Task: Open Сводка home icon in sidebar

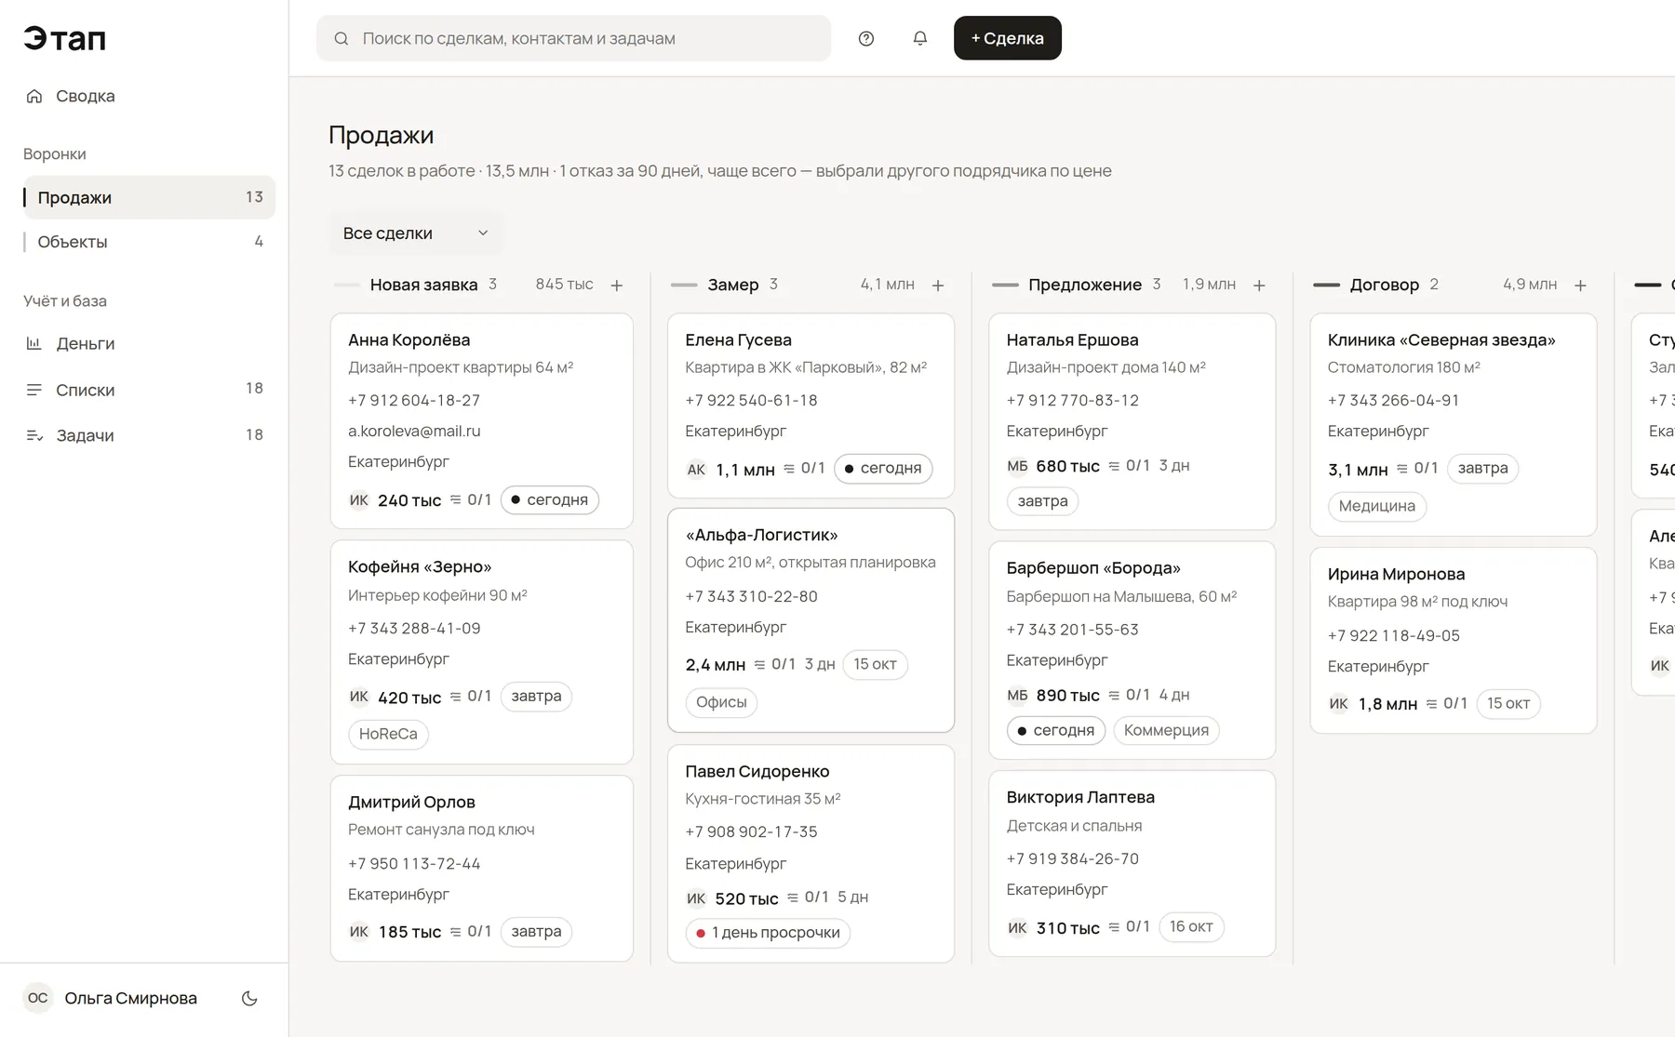Action: coord(34,96)
